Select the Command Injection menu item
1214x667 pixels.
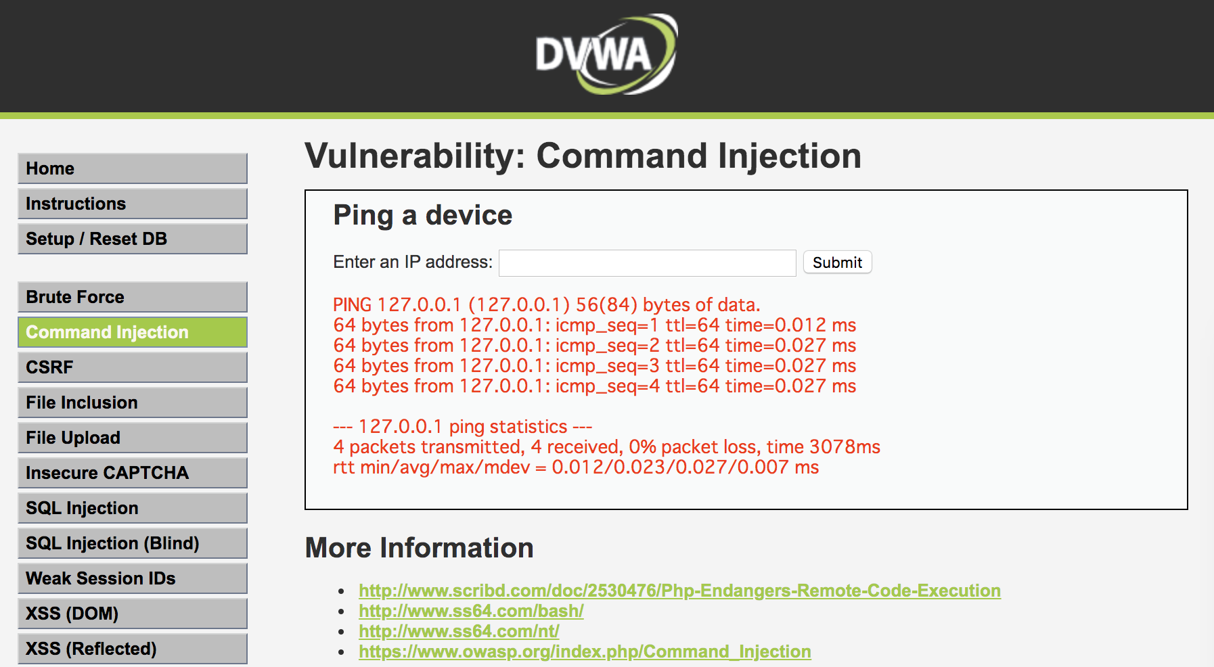click(x=133, y=332)
